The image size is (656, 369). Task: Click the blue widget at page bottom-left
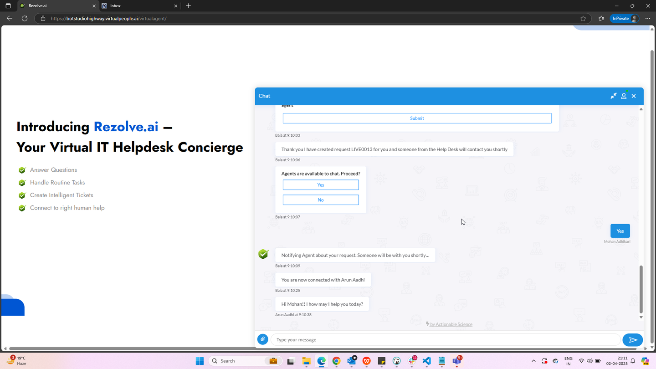pyautogui.click(x=13, y=307)
